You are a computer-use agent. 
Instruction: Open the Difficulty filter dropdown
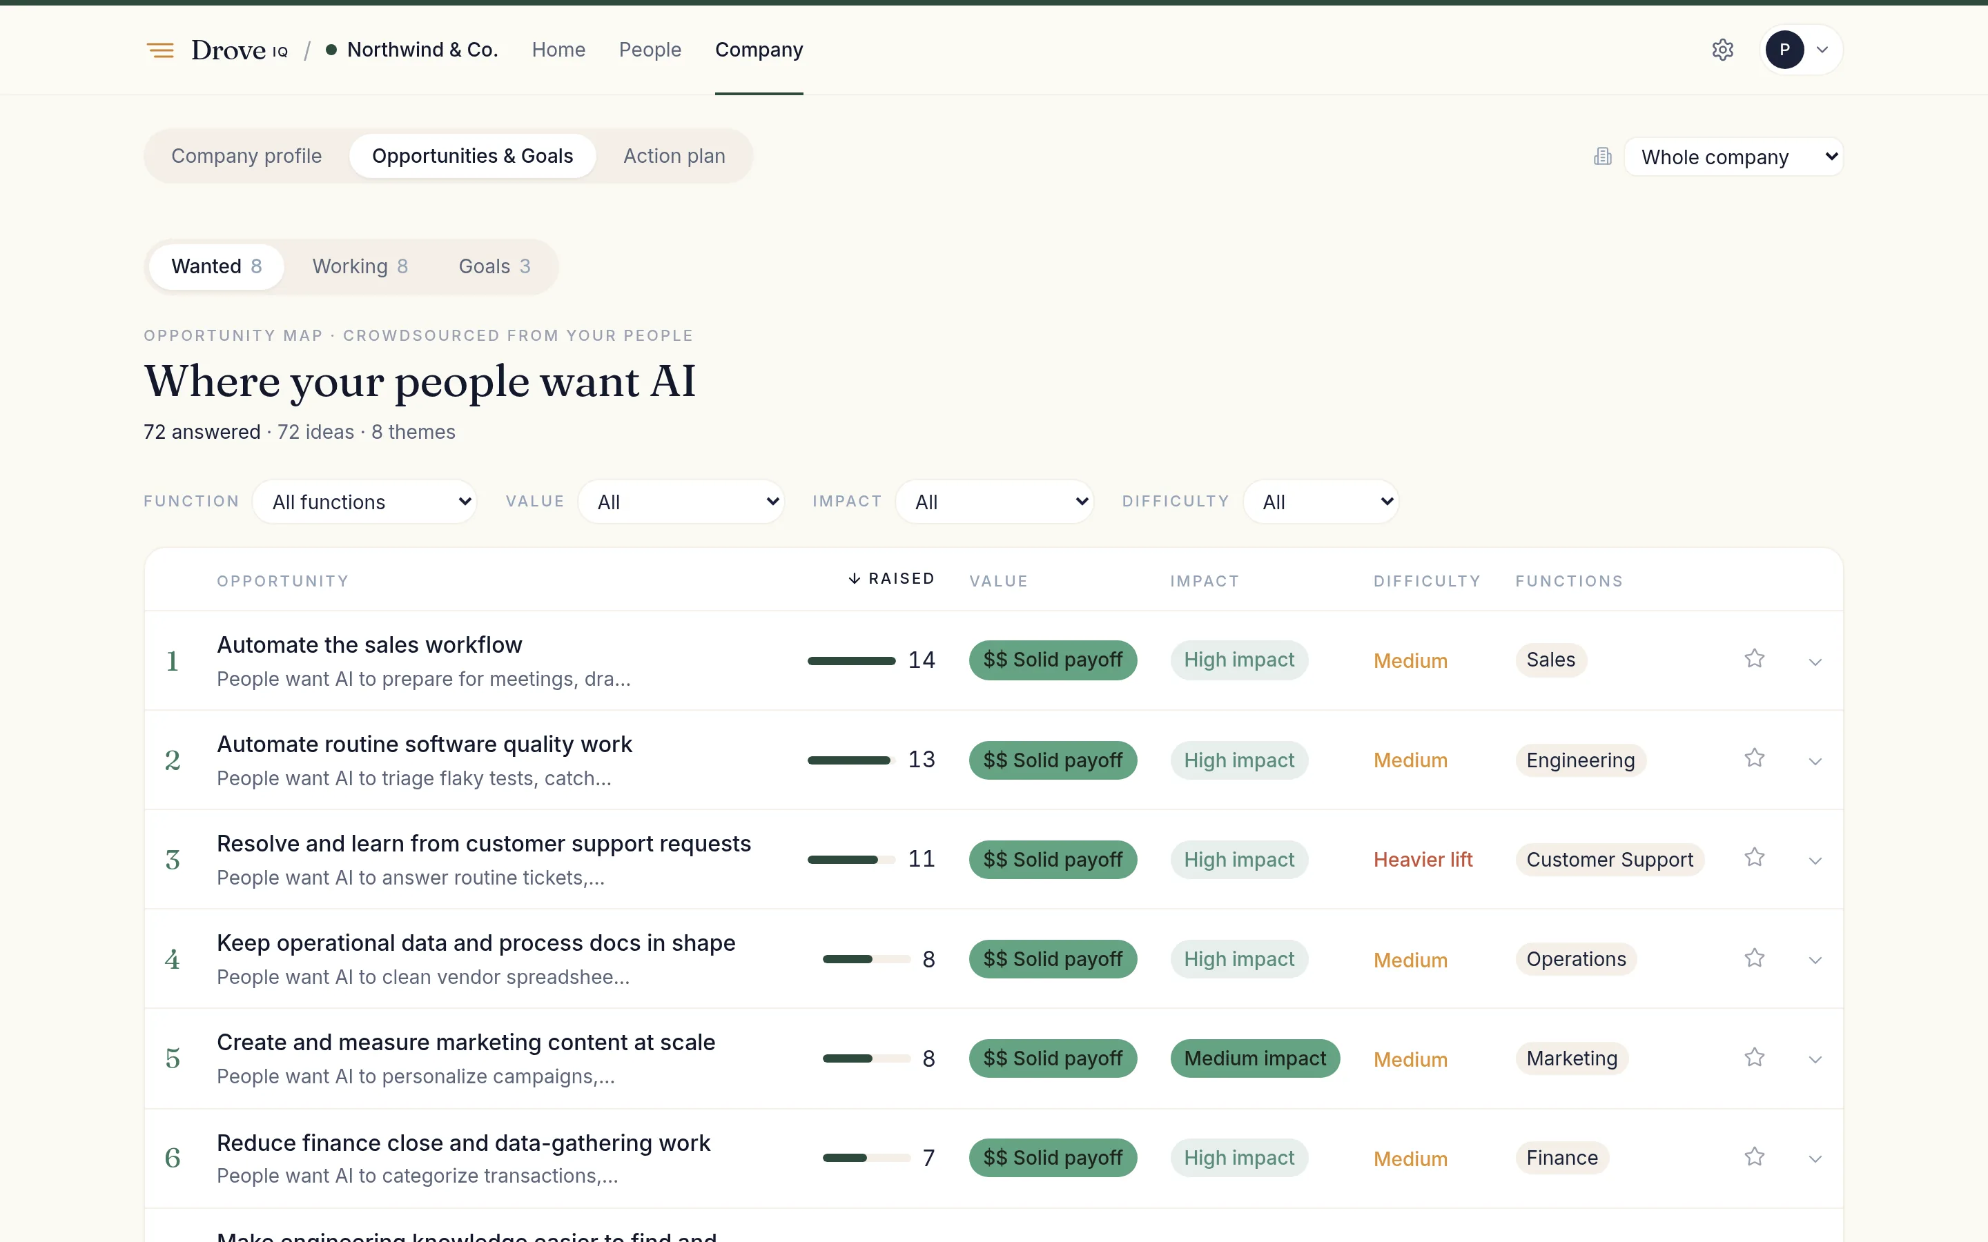[x=1321, y=502]
